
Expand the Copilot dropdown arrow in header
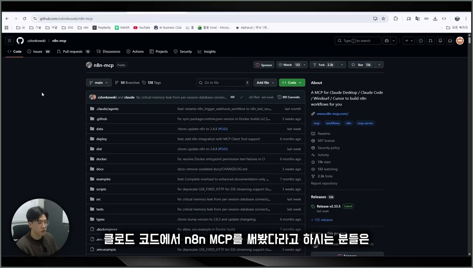click(x=394, y=41)
